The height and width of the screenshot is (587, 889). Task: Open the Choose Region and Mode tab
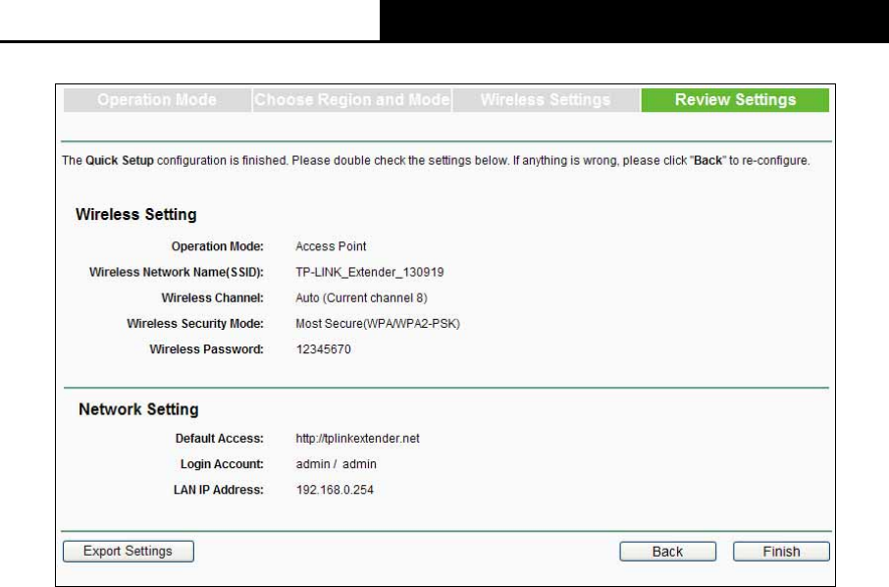click(x=352, y=100)
